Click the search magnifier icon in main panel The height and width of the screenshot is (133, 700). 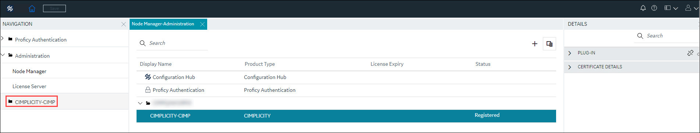(x=143, y=43)
